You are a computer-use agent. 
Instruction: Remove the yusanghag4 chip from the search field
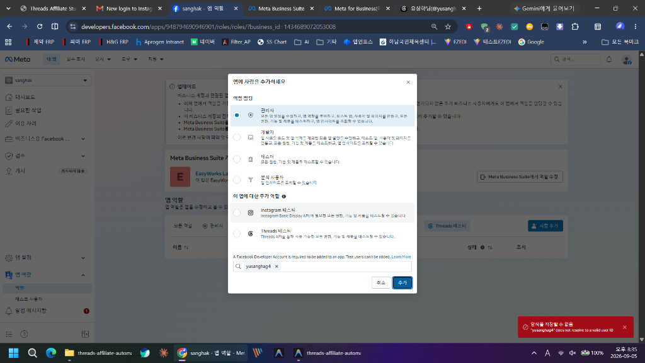pos(277,267)
